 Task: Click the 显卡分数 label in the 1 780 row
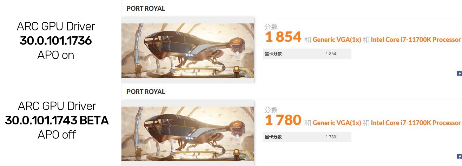[x=273, y=137]
